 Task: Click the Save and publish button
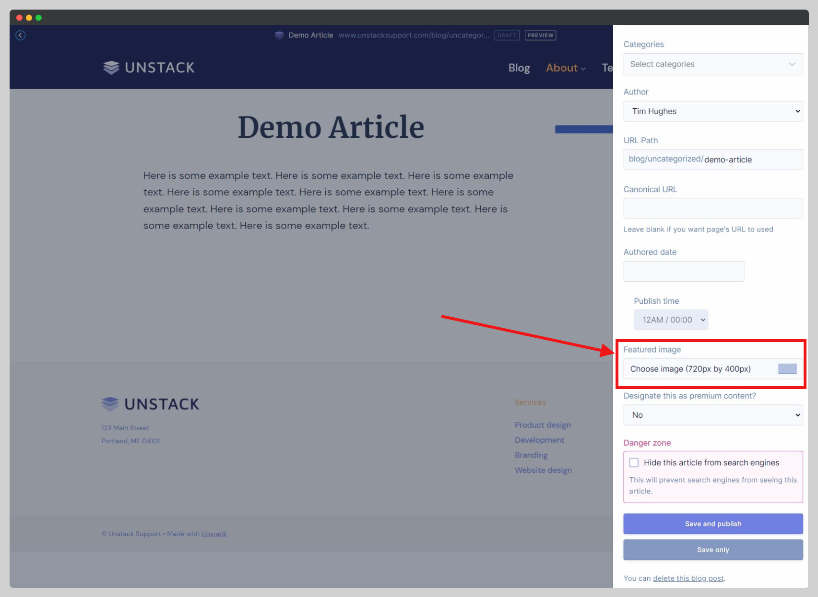tap(712, 524)
